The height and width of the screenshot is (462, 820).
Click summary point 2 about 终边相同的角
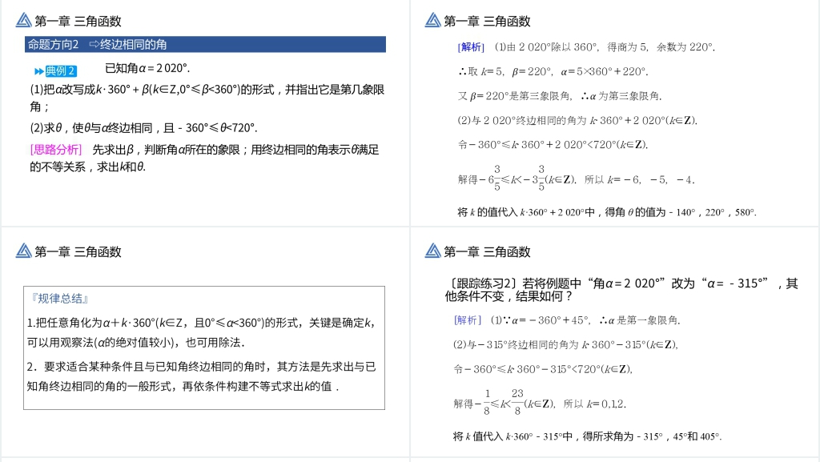(x=201, y=376)
